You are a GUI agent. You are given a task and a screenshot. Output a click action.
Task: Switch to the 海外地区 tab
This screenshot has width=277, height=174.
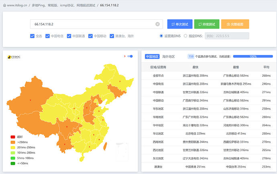tap(169, 57)
